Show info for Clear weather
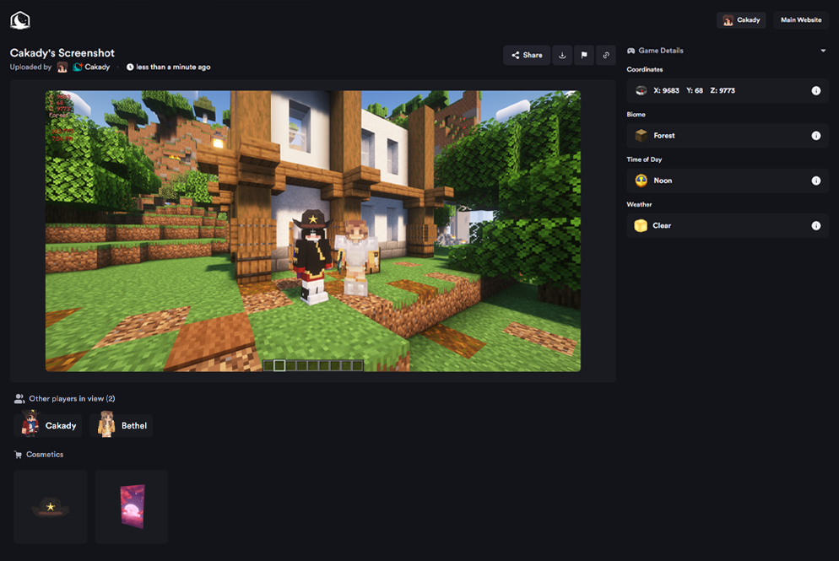 pyautogui.click(x=816, y=225)
